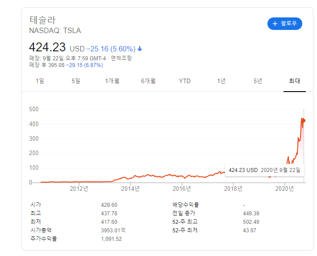Viewport: 317px width, 256px height.
Task: Click the 500 y-axis label
Action: pyautogui.click(x=34, y=109)
